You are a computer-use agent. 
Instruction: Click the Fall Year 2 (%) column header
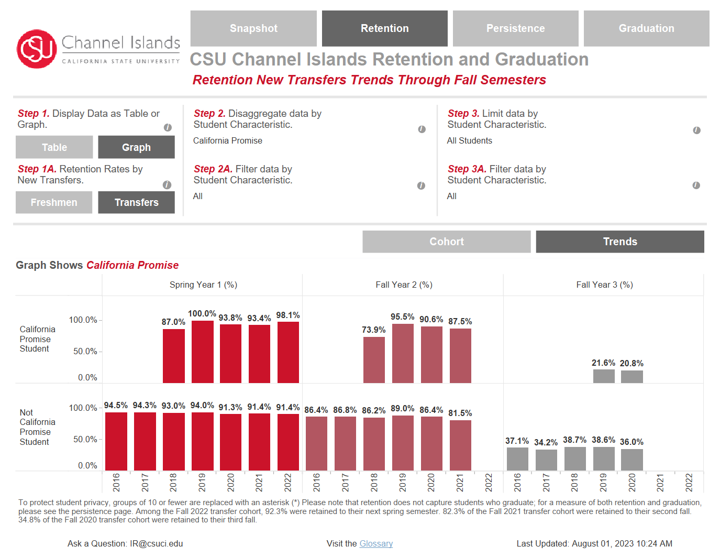(404, 285)
